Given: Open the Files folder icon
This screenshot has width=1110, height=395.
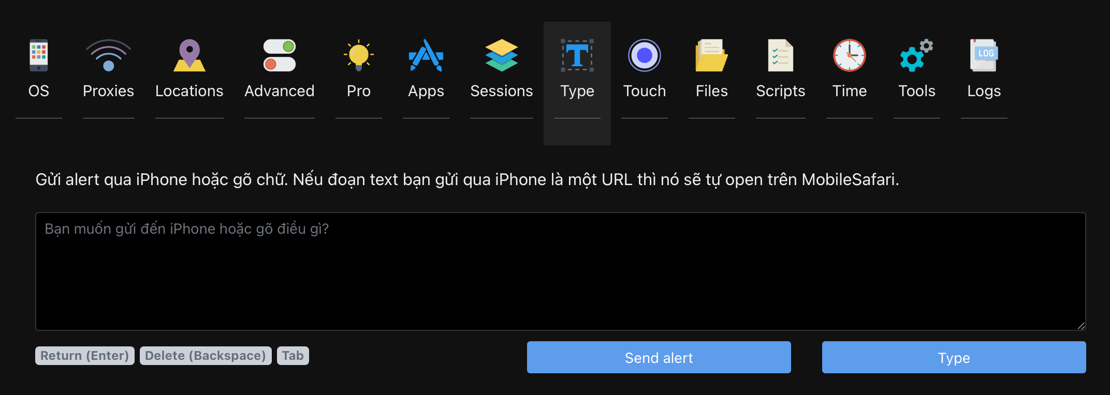Looking at the screenshot, I should pyautogui.click(x=712, y=55).
